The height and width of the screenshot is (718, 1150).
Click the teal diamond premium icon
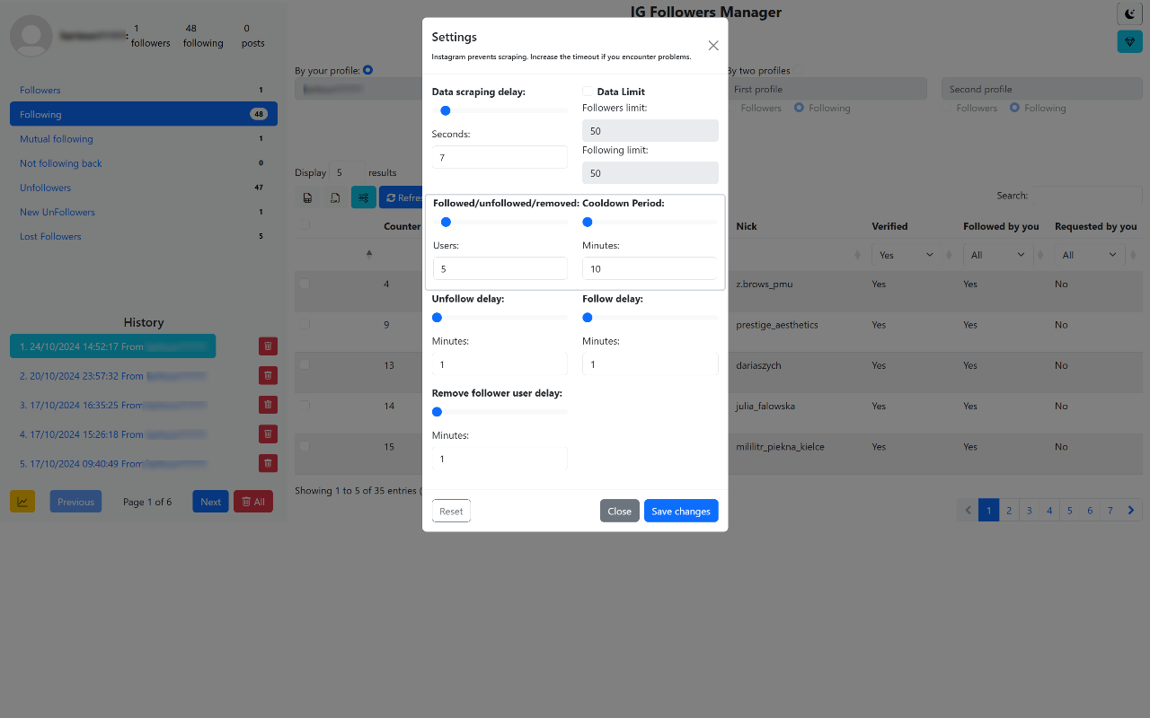1129,41
